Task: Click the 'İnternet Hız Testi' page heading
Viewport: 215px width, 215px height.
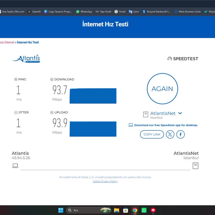Action: click(105, 24)
